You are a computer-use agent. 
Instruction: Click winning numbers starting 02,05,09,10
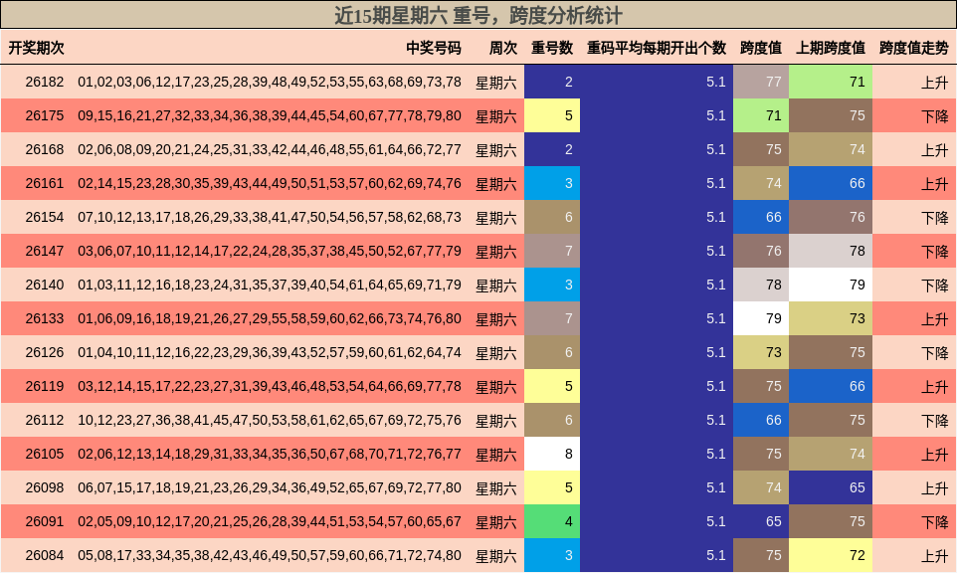270,521
